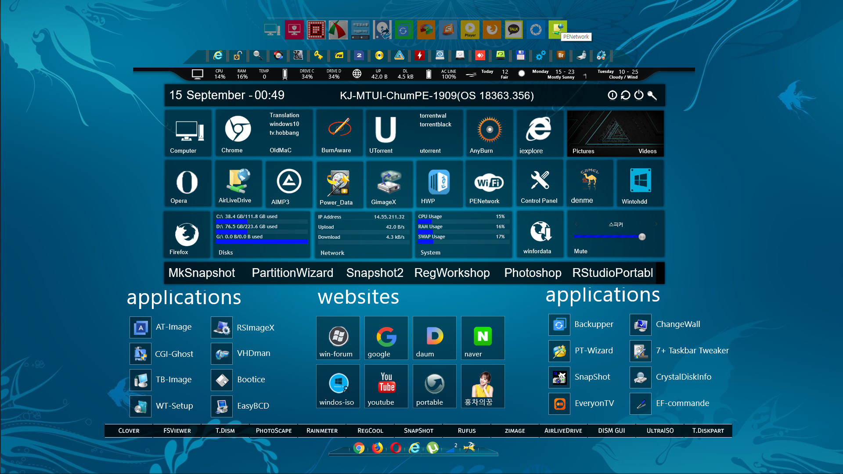
Task: Click Rainmeter in bottom launcher bar
Action: [322, 431]
